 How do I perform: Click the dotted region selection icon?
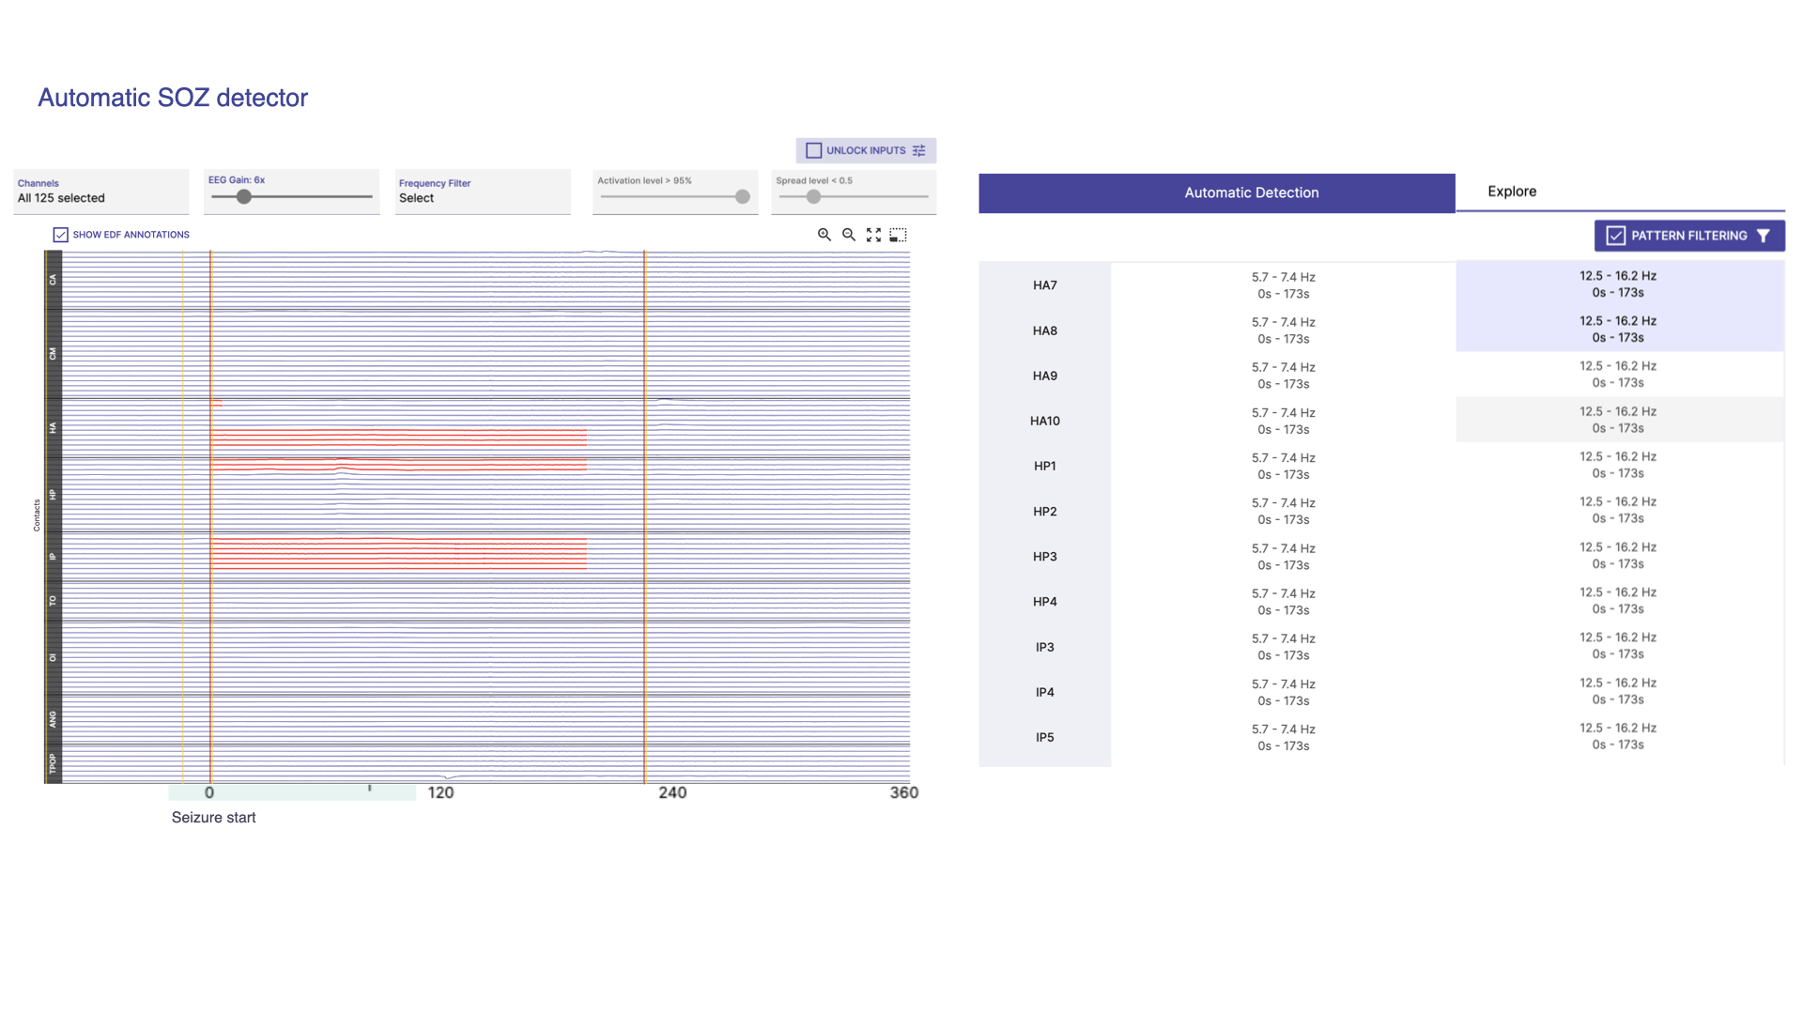[899, 235]
